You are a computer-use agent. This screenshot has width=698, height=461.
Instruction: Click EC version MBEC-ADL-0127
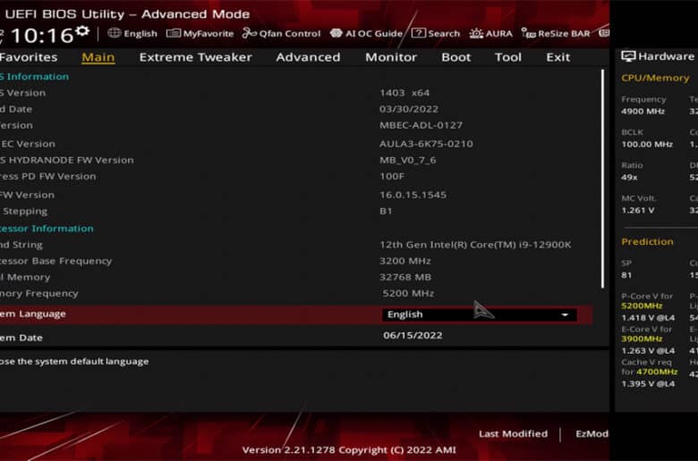(421, 125)
